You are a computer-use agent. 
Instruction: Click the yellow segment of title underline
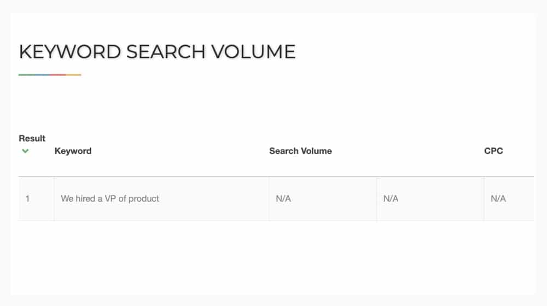(73, 75)
